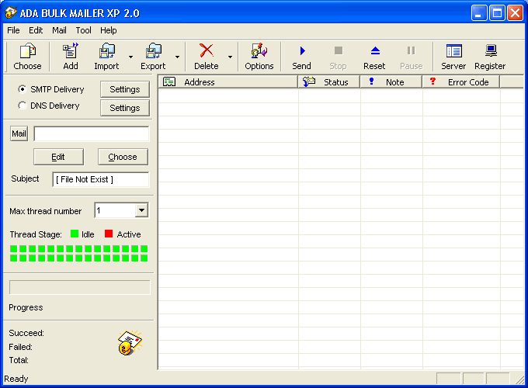Image resolution: width=528 pixels, height=388 pixels.
Task: Open the Tool menu
Action: tap(84, 30)
